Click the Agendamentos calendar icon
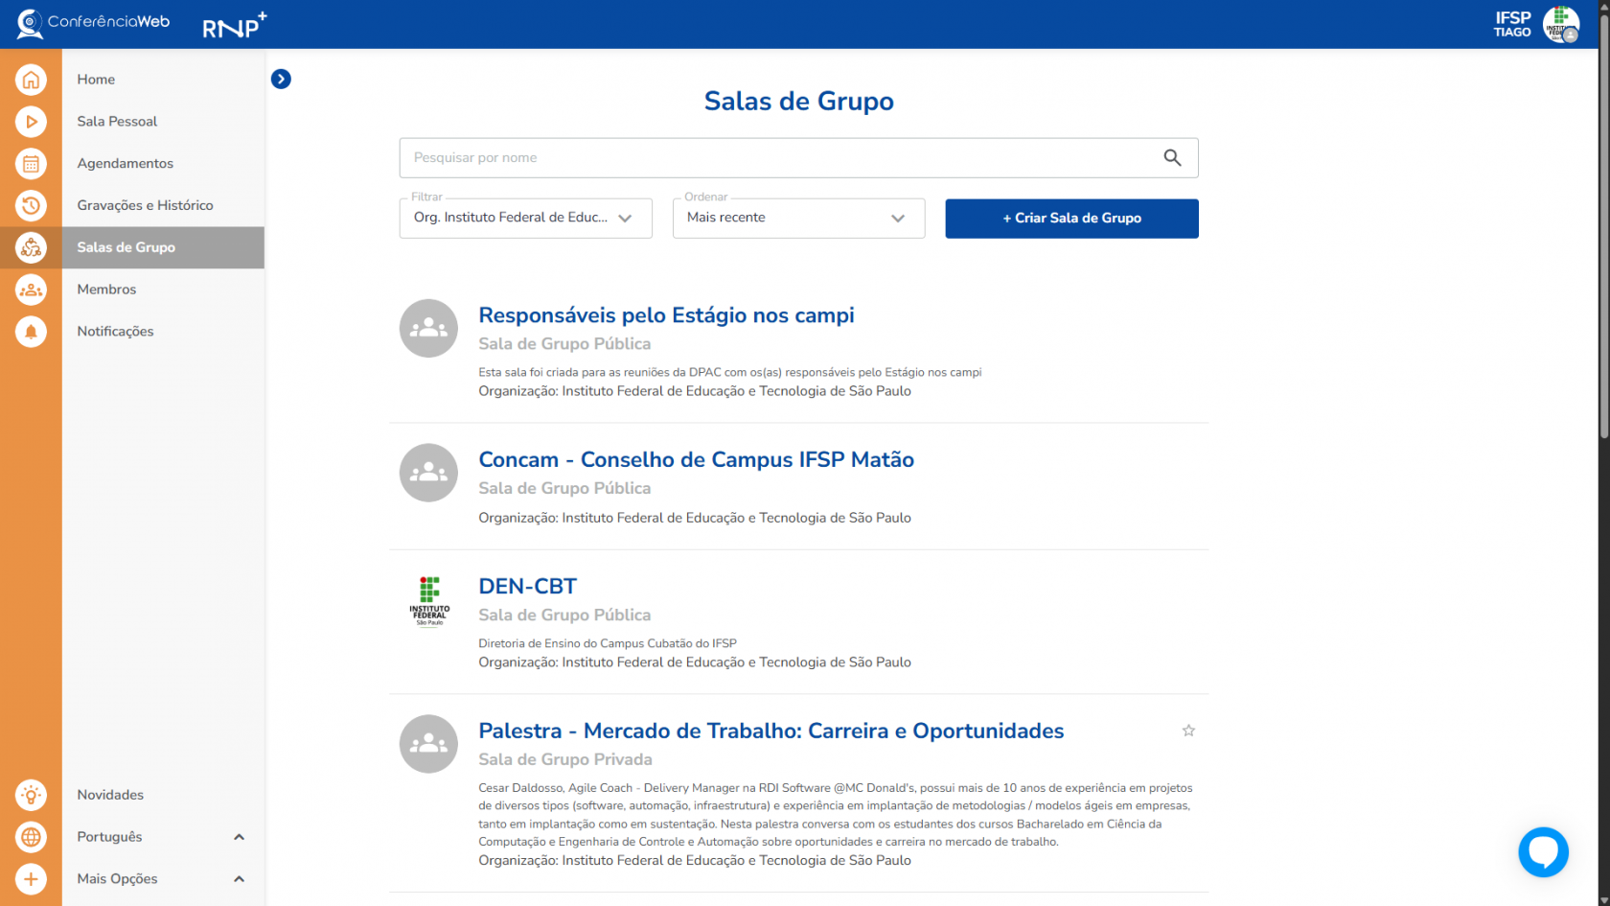 click(31, 164)
